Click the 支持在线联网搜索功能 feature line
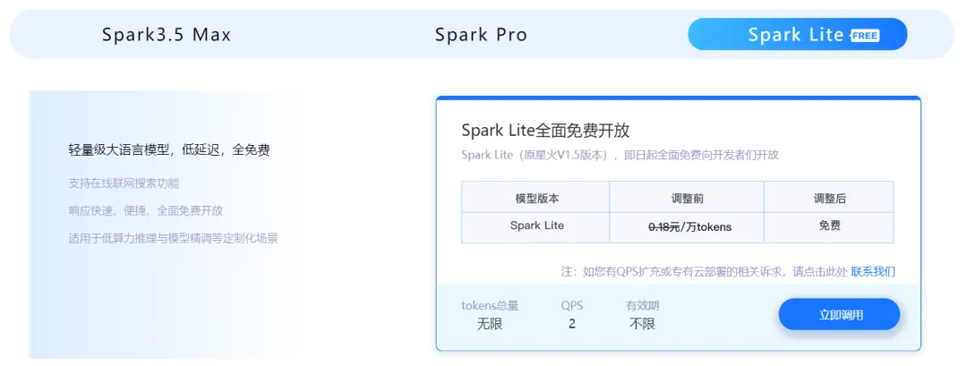The image size is (967, 366). coord(124,183)
